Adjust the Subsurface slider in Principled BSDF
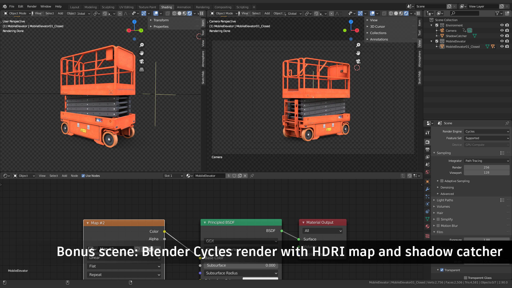Viewport: 512px width, 288px height. point(241,266)
